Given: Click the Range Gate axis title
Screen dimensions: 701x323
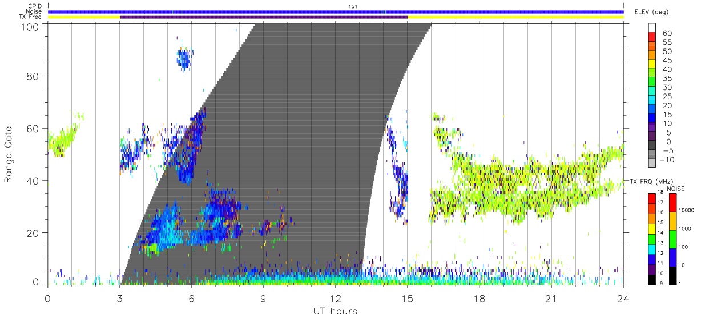Looking at the screenshot, I should pos(9,154).
